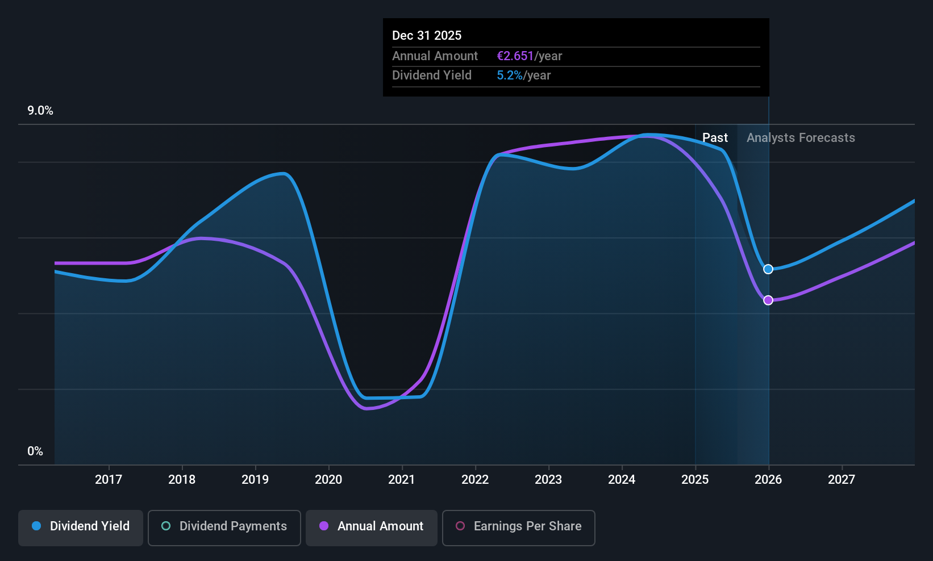
Task: Click the 2024 x-axis label
Action: 622,480
